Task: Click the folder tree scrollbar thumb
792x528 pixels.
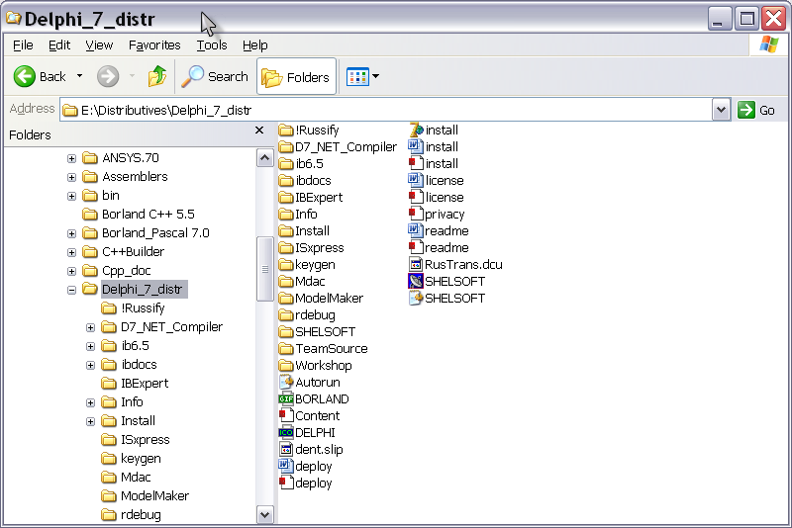Action: [x=264, y=269]
